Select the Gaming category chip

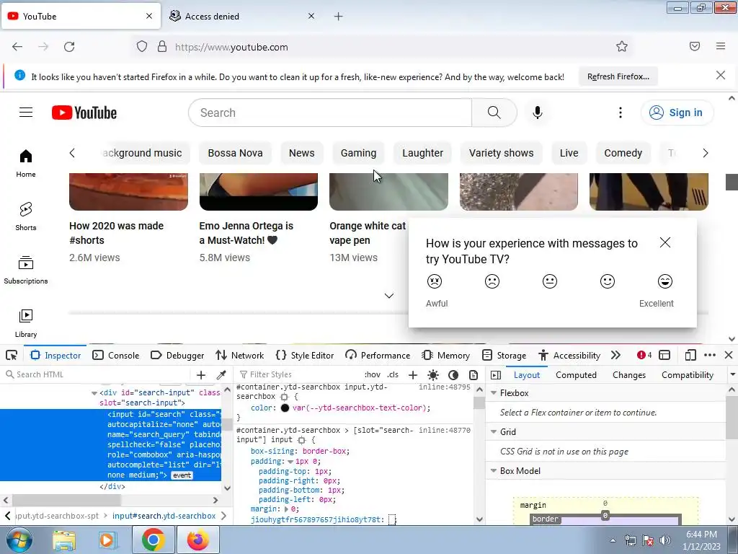358,153
